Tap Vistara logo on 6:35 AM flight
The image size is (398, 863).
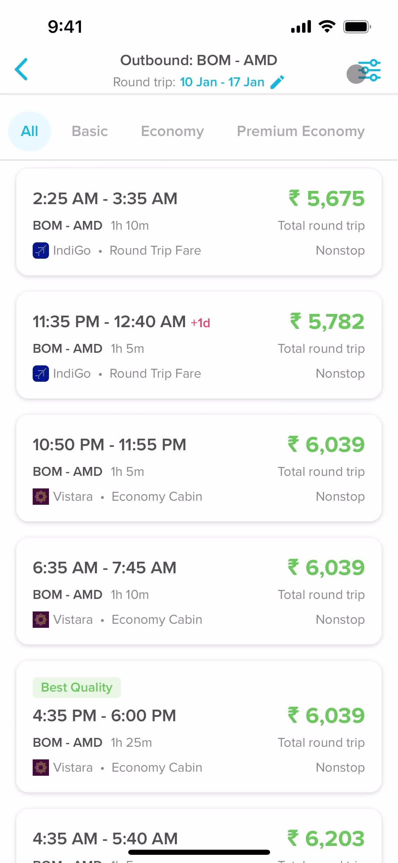tap(41, 620)
